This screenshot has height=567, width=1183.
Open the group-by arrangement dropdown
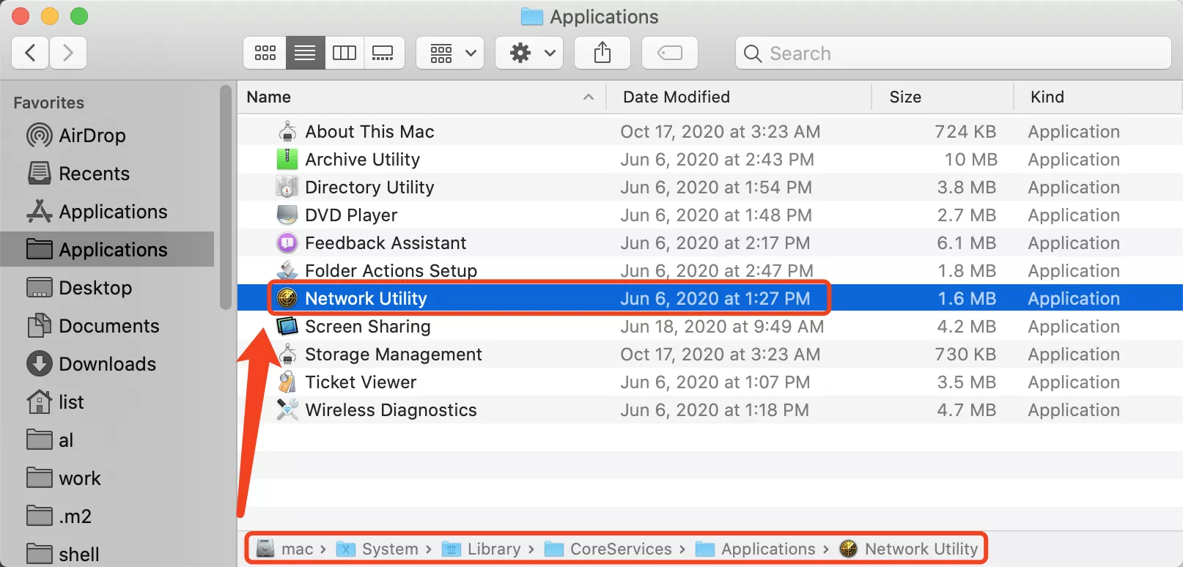[450, 53]
